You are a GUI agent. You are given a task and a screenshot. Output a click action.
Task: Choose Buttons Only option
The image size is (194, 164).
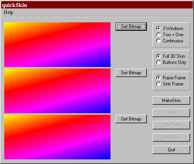click(x=171, y=62)
